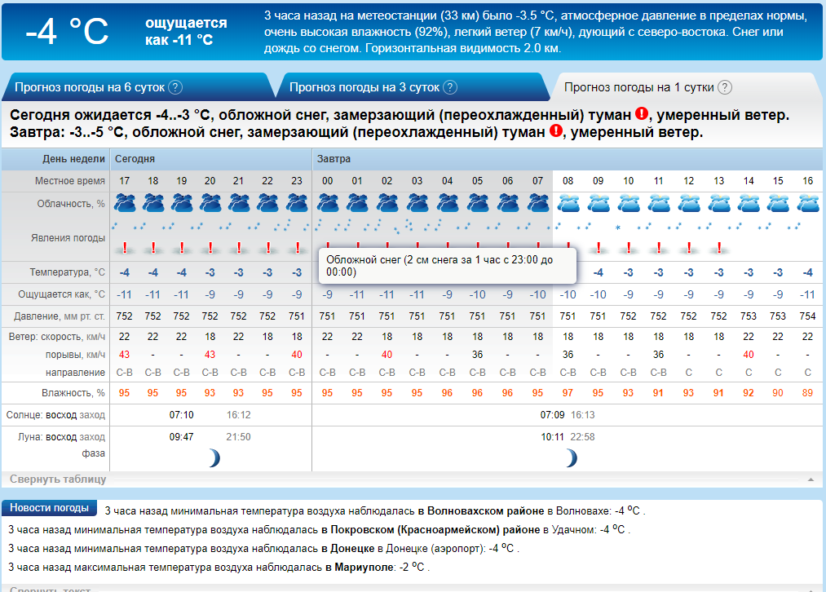Click pressure value 754 at tomorrow 16:00

coord(807,316)
